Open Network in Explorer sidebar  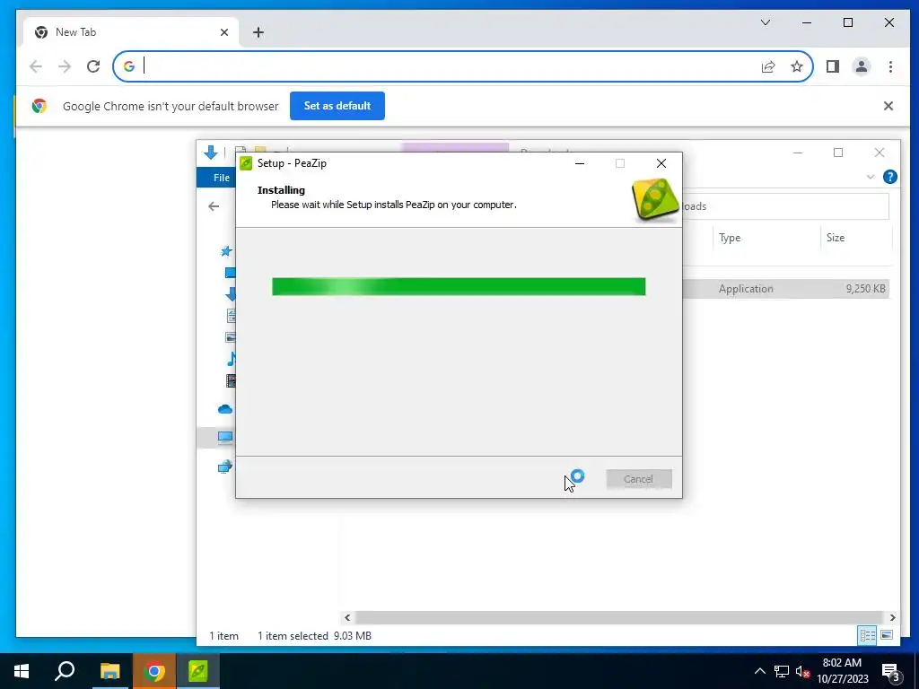pyautogui.click(x=225, y=467)
